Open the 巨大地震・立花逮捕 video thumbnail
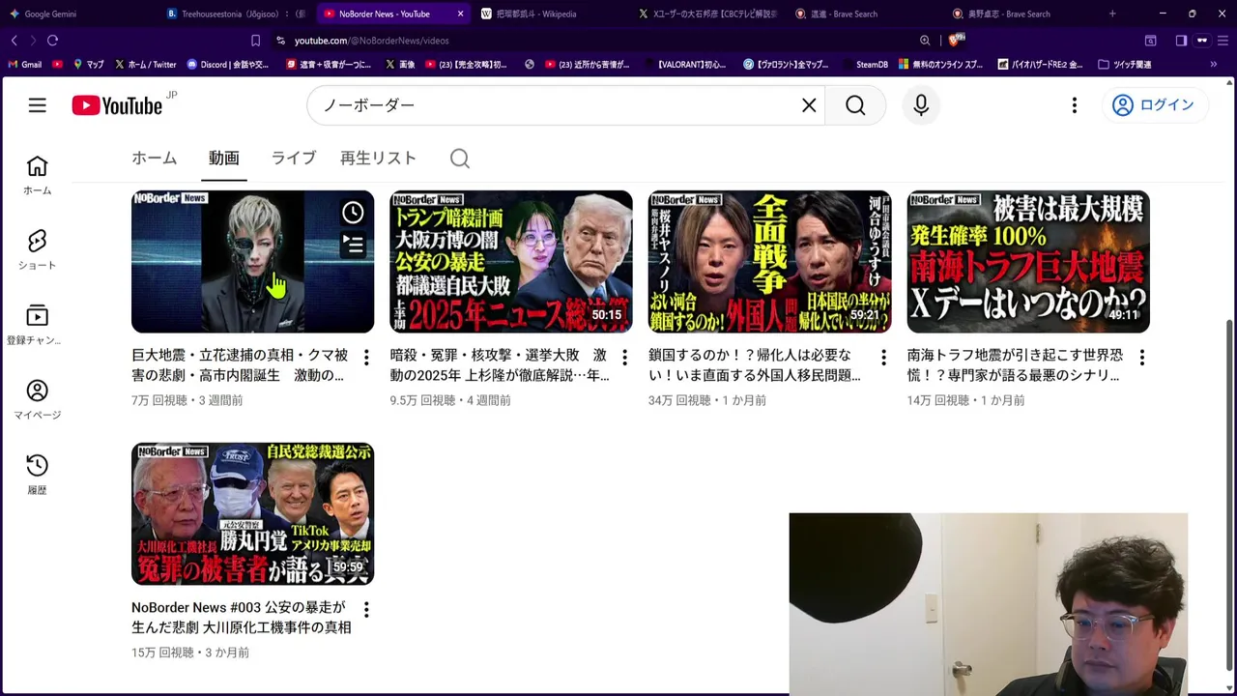 (252, 261)
